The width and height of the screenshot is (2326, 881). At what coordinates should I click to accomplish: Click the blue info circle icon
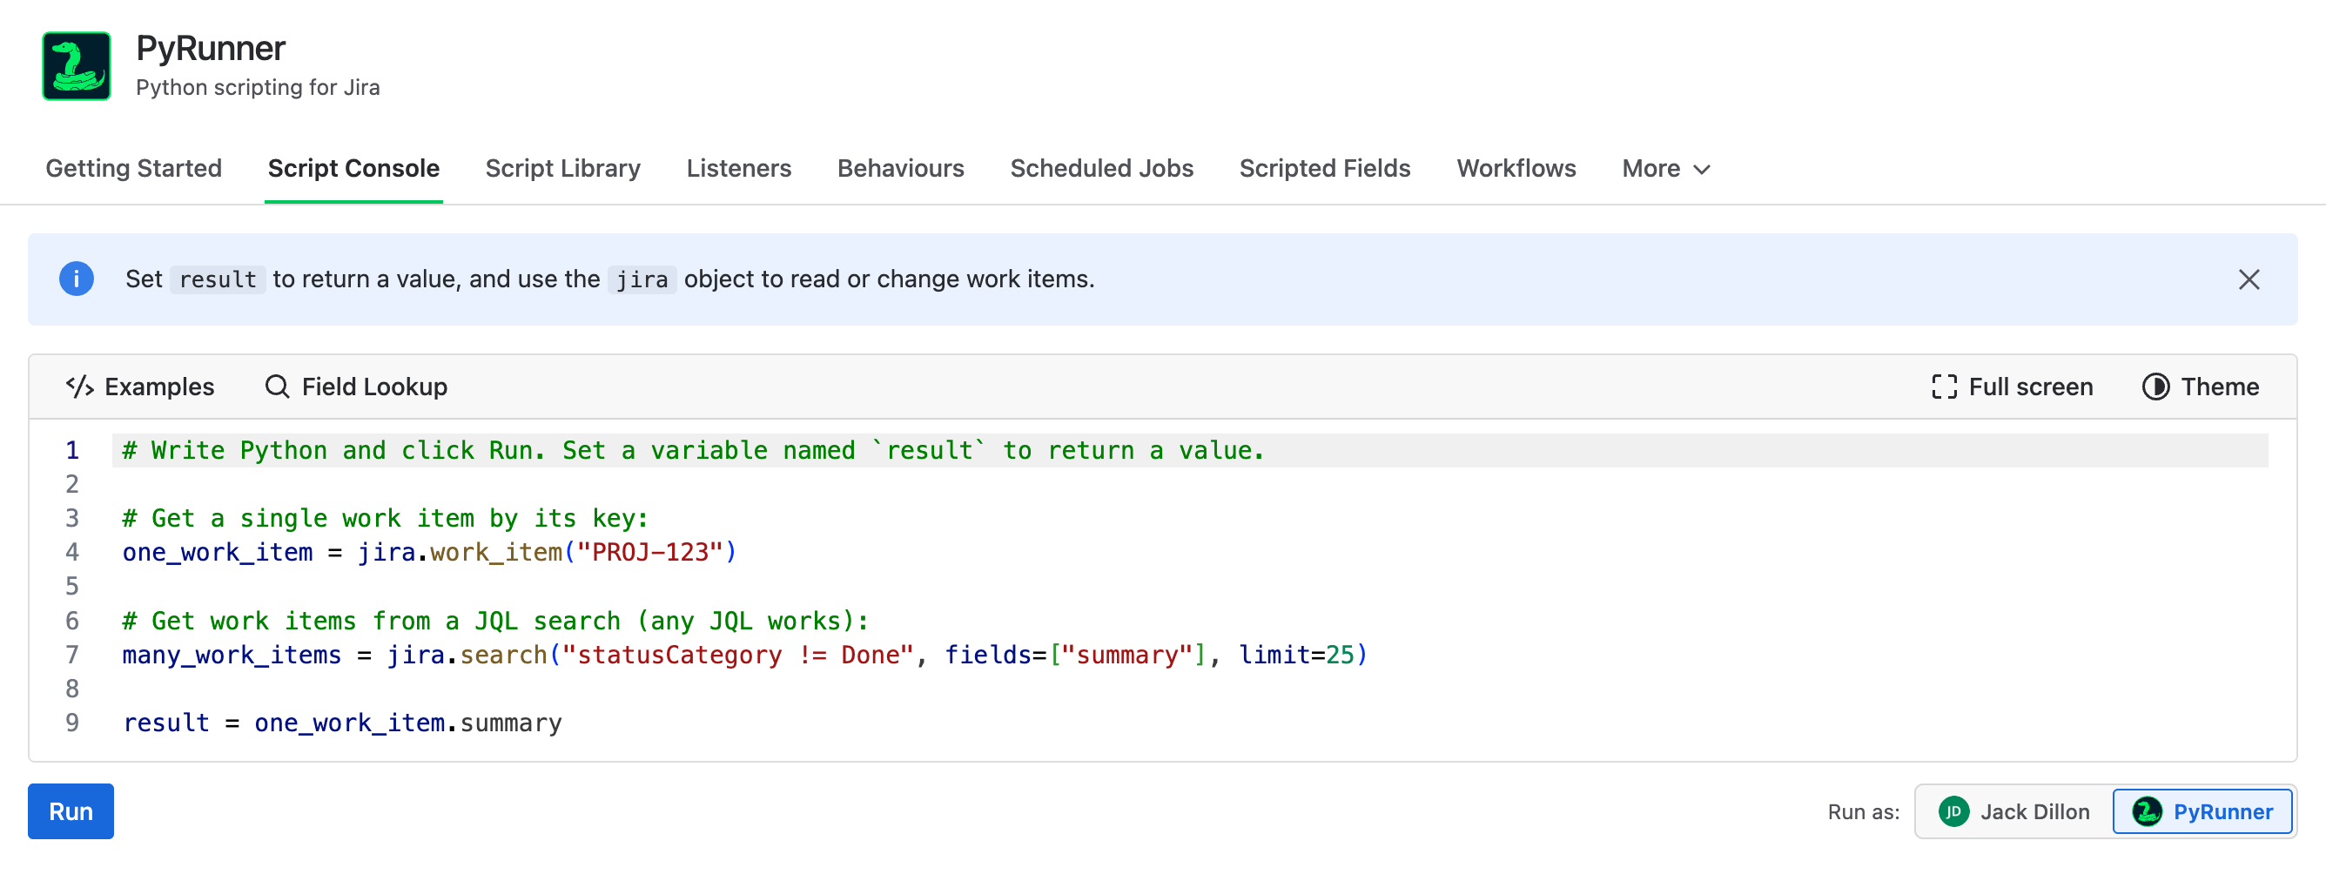(77, 279)
